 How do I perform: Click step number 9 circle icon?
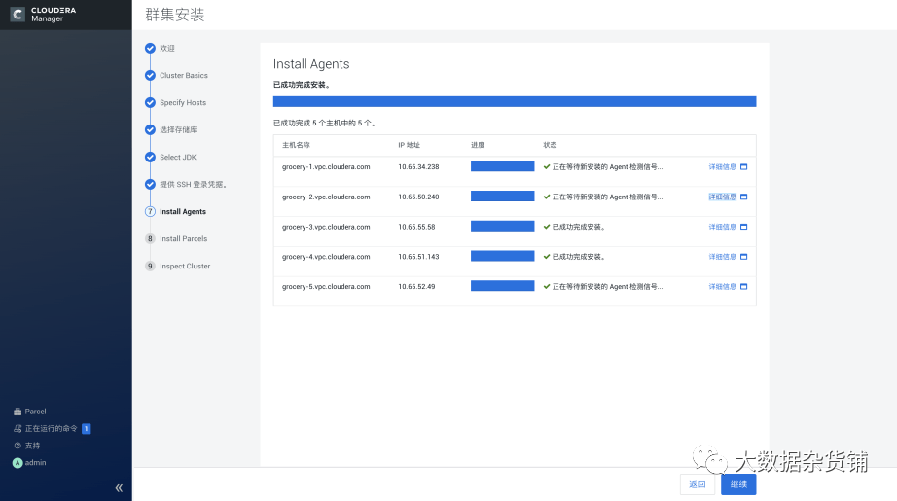tap(150, 266)
